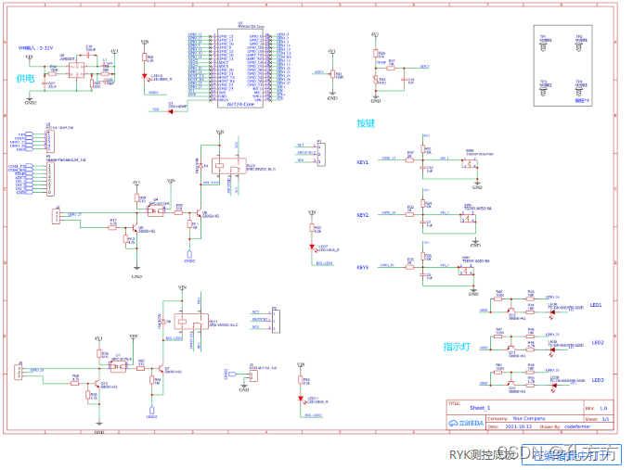This screenshot has height=470, width=633.
Task: Click the 供电 section label
Action: click(x=25, y=78)
